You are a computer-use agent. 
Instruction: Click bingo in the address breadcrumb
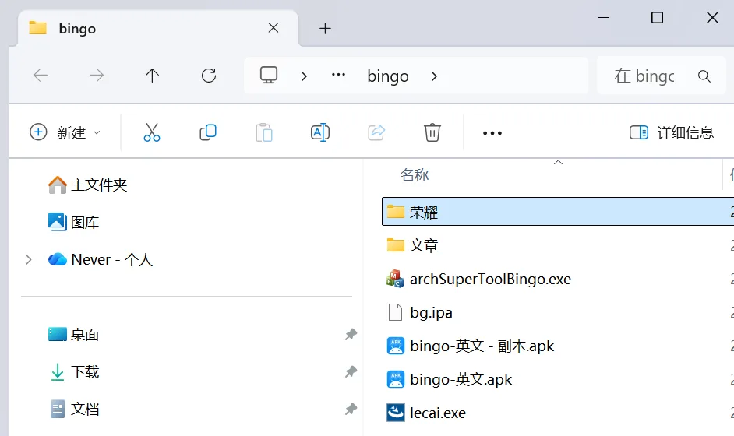pyautogui.click(x=388, y=76)
